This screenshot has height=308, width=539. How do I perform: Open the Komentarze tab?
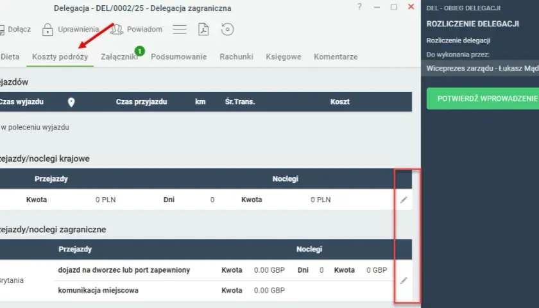tap(336, 56)
